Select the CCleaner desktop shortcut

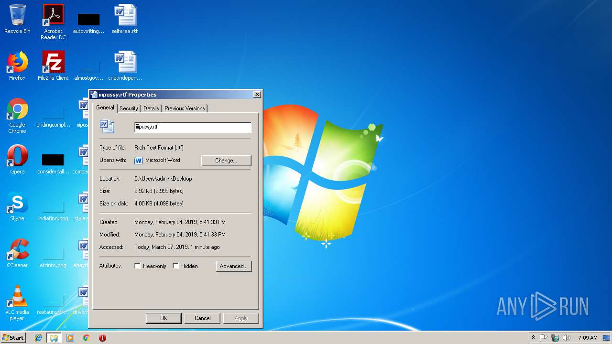(x=17, y=253)
